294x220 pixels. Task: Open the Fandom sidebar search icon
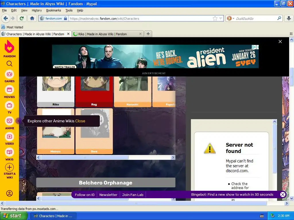(x=9, y=64)
